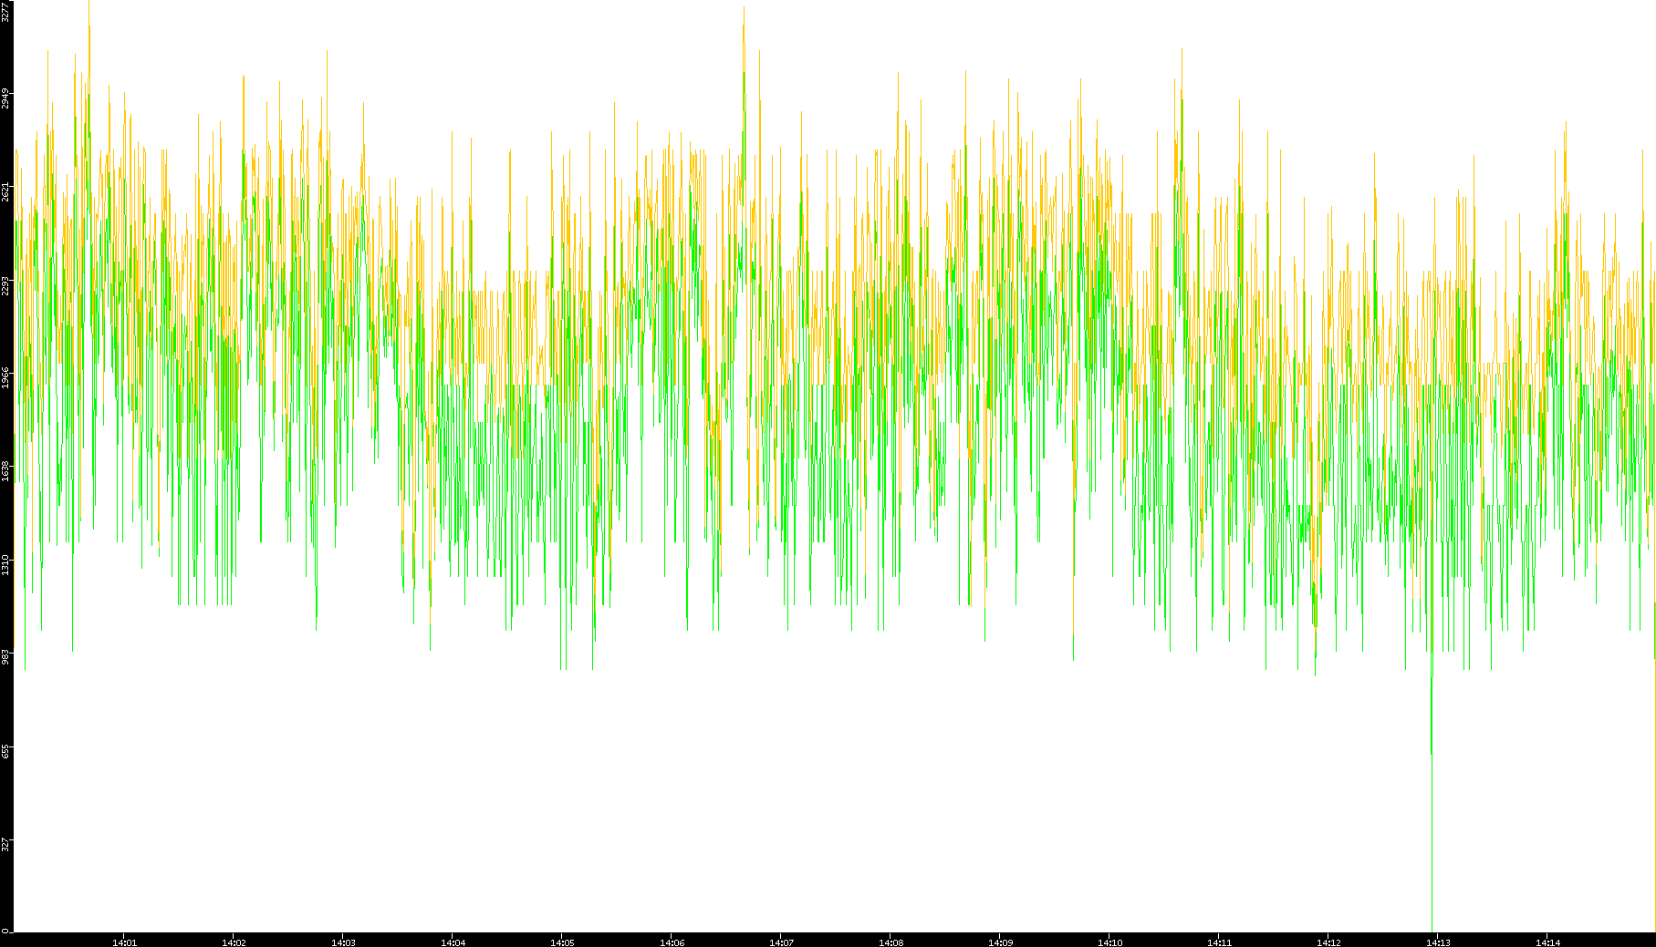The image size is (1656, 947).
Task: Click the 14:07 time axis label
Action: click(781, 942)
